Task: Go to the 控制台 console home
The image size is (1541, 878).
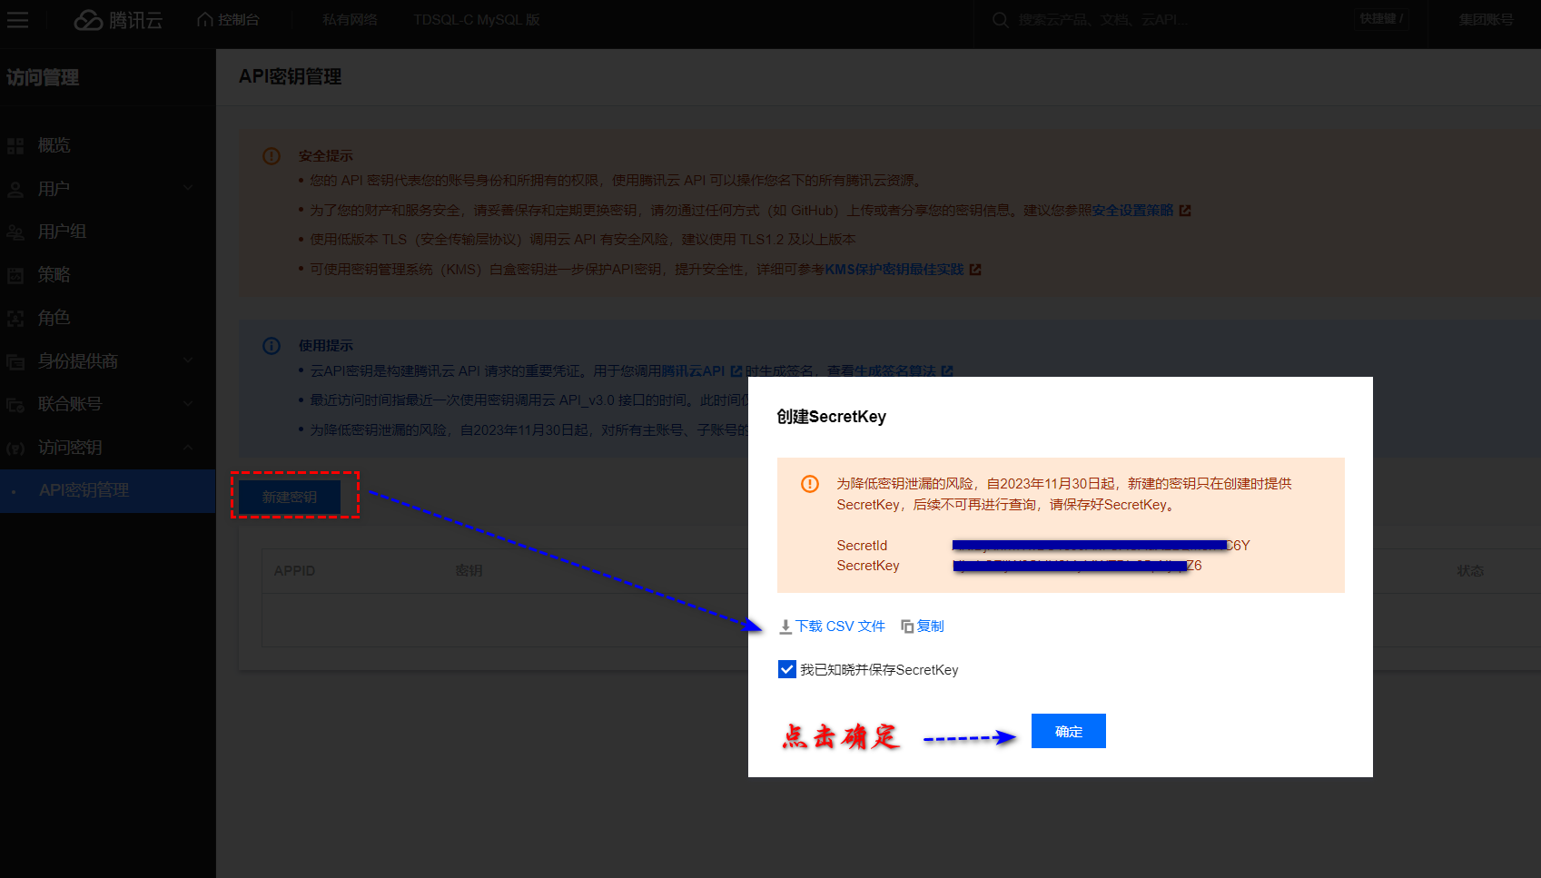Action: click(229, 20)
